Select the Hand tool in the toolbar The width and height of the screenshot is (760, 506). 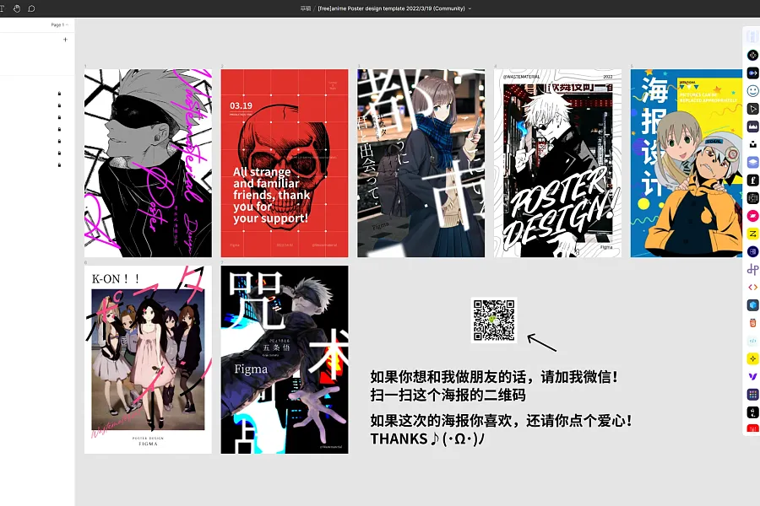pyautogui.click(x=17, y=8)
